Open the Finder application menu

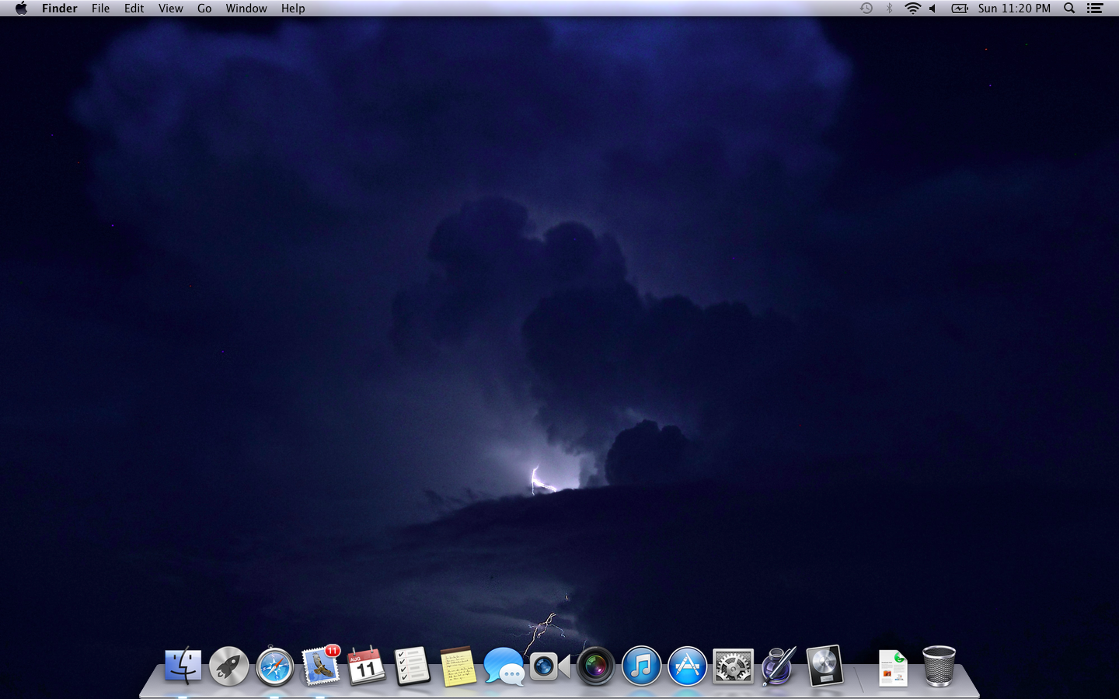pos(60,8)
